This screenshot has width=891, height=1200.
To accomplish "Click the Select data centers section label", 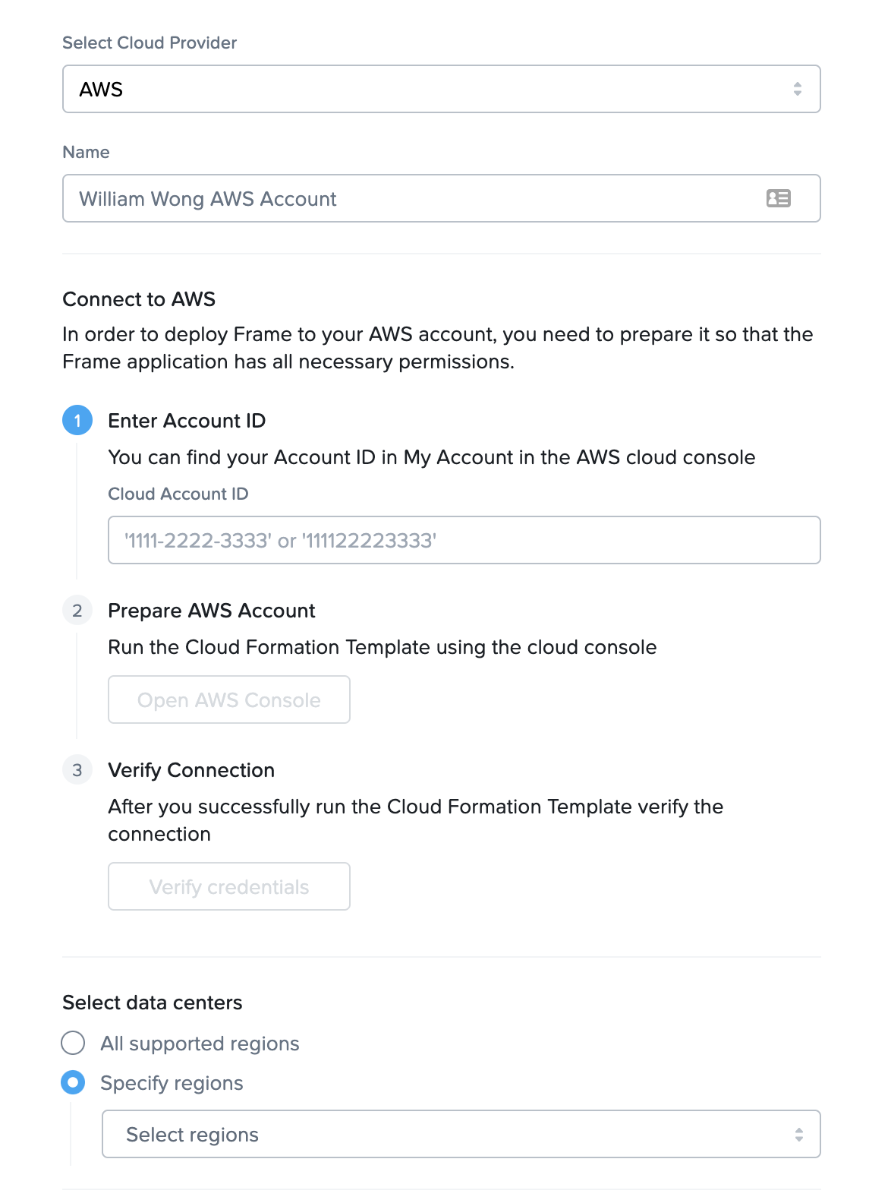I will coord(152,1003).
